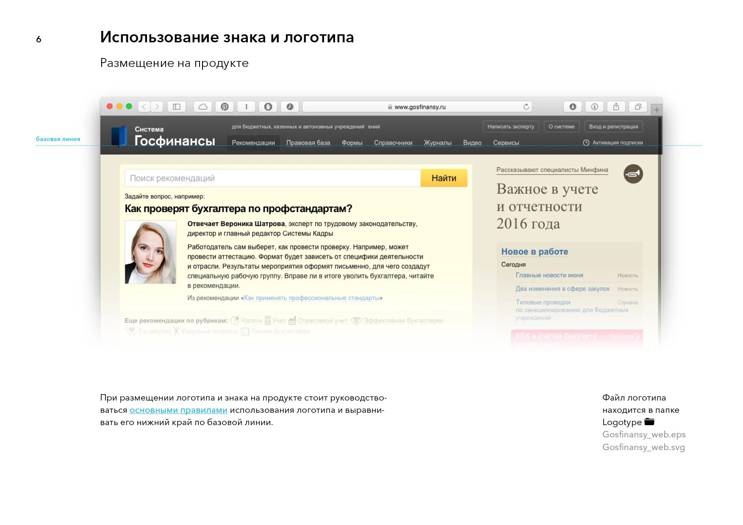The image size is (743, 525).
Task: Click the О системе button
Action: 562,127
